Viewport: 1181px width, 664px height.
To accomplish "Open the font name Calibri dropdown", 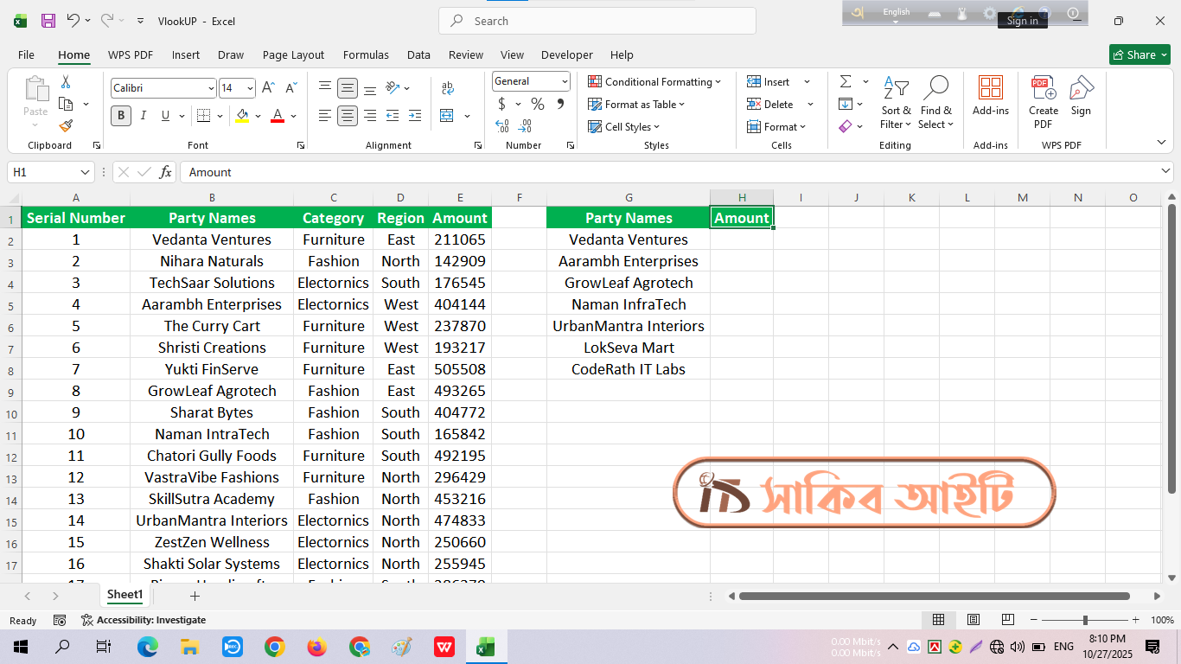I will coord(211,88).
